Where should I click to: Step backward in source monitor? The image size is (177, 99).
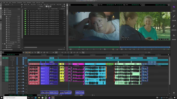[x=79, y=49]
